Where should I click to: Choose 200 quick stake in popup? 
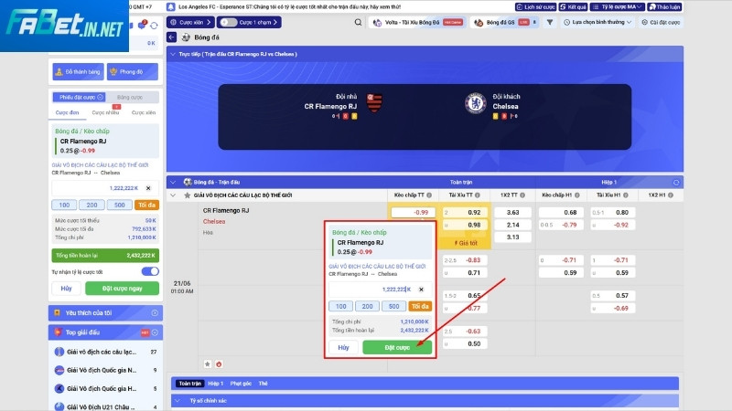pyautogui.click(x=368, y=306)
